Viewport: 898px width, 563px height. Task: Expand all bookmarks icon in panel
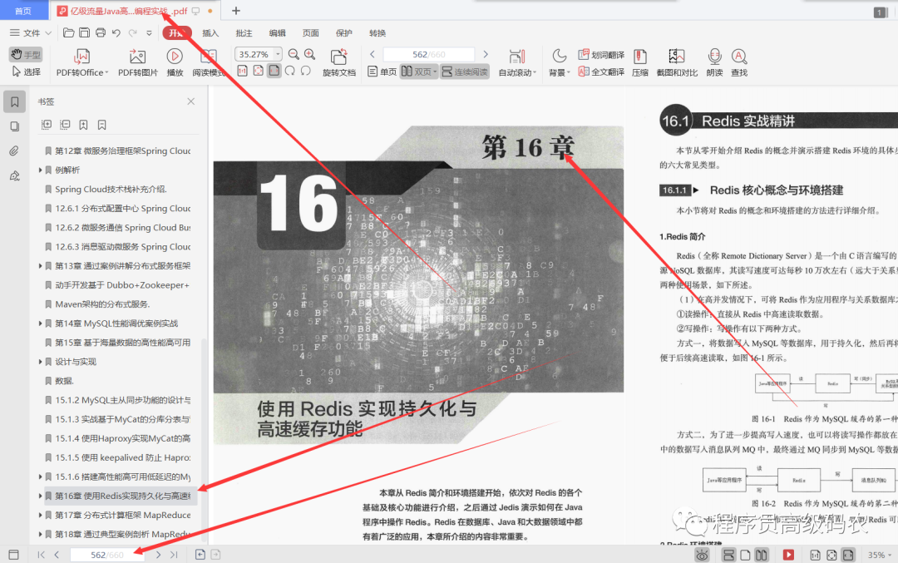(x=47, y=124)
